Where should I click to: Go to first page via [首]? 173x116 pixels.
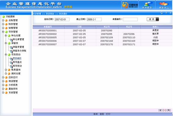pyautogui.click(x=160, y=110)
